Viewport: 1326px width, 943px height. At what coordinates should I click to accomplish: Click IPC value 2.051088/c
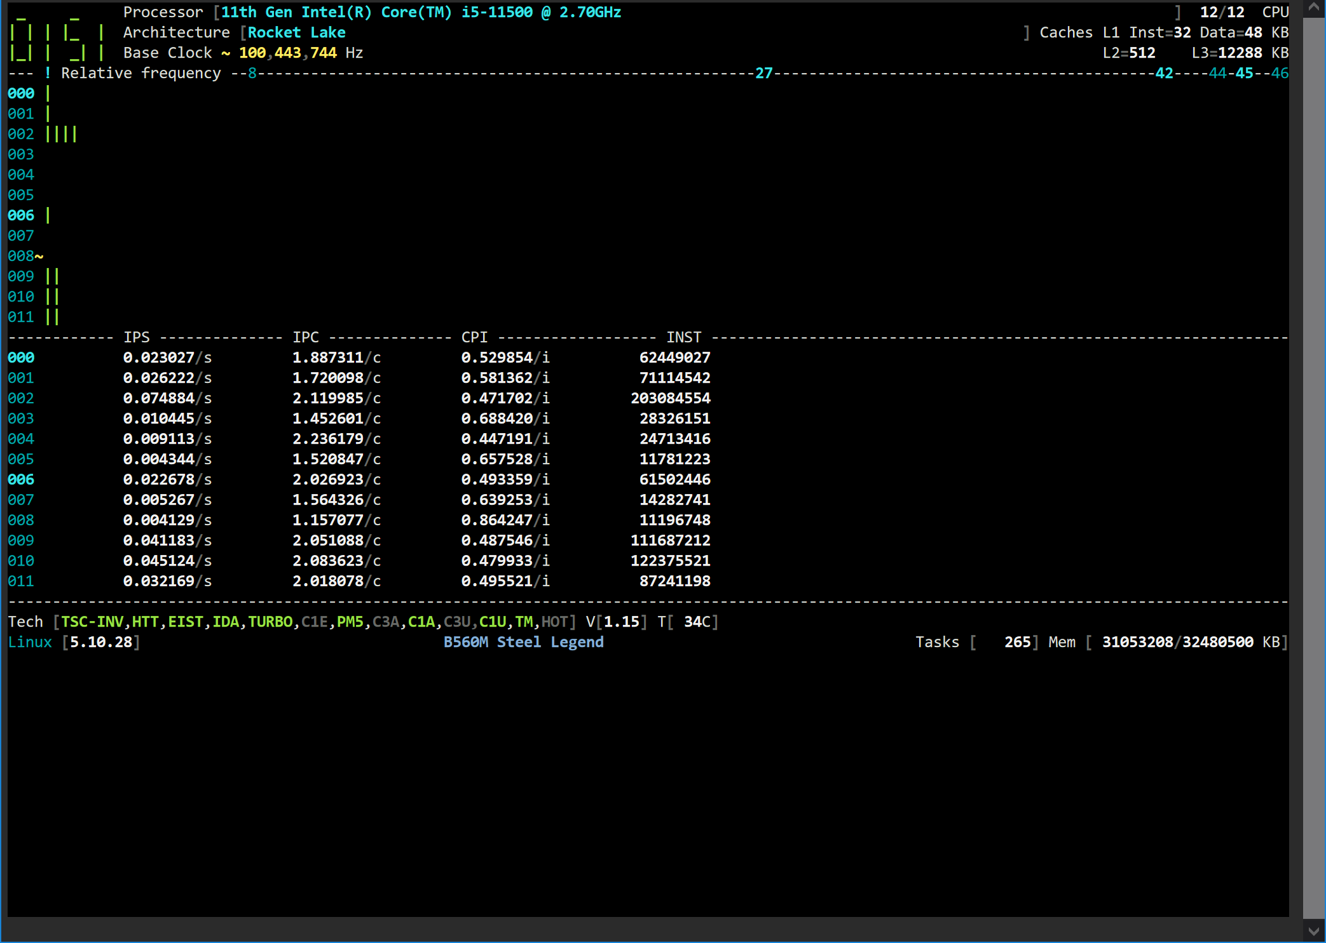(x=336, y=540)
